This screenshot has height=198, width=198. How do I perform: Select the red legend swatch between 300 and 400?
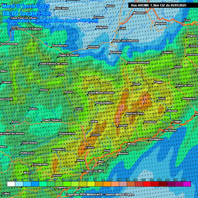pyautogui.click(x=147, y=184)
